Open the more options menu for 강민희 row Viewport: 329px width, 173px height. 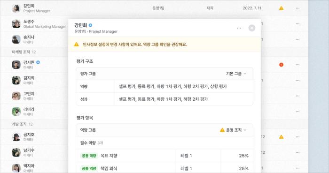(x=298, y=8)
